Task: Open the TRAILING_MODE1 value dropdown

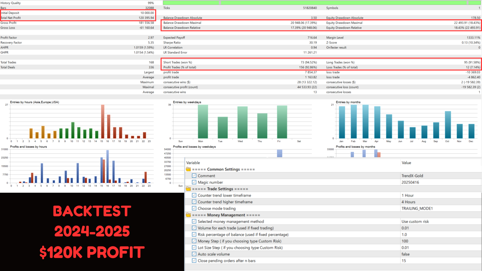Action: (x=441, y=209)
